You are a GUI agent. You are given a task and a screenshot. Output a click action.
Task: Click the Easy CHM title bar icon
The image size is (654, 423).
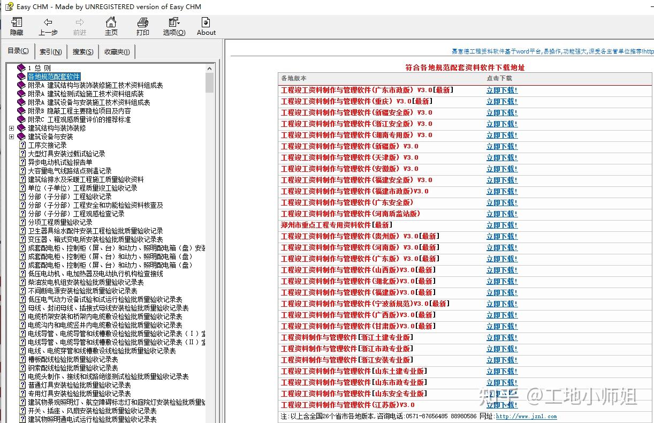click(8, 6)
